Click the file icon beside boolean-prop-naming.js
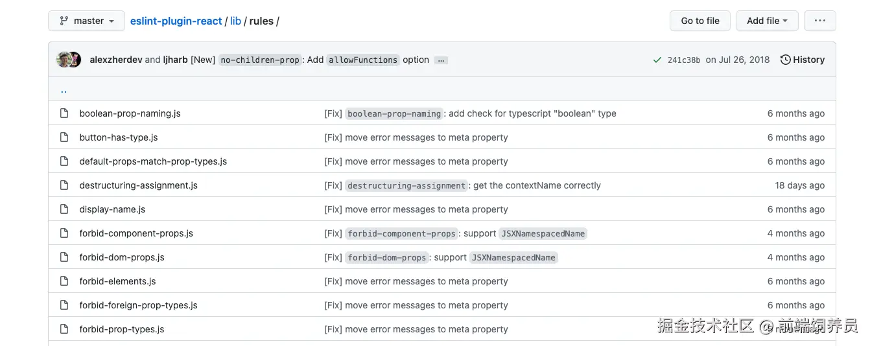 click(64, 113)
